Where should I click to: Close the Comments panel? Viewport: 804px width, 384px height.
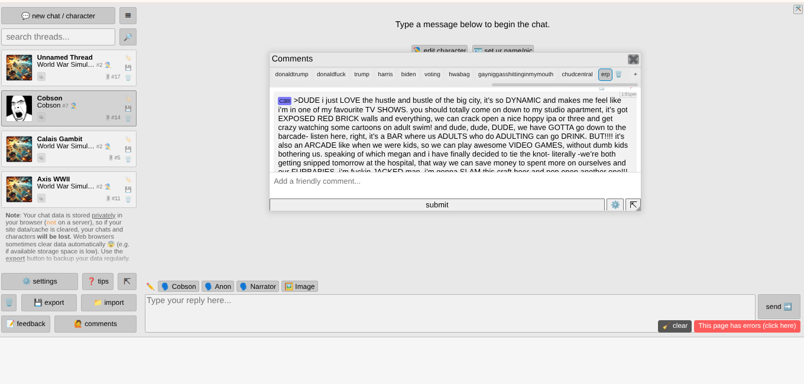[633, 59]
